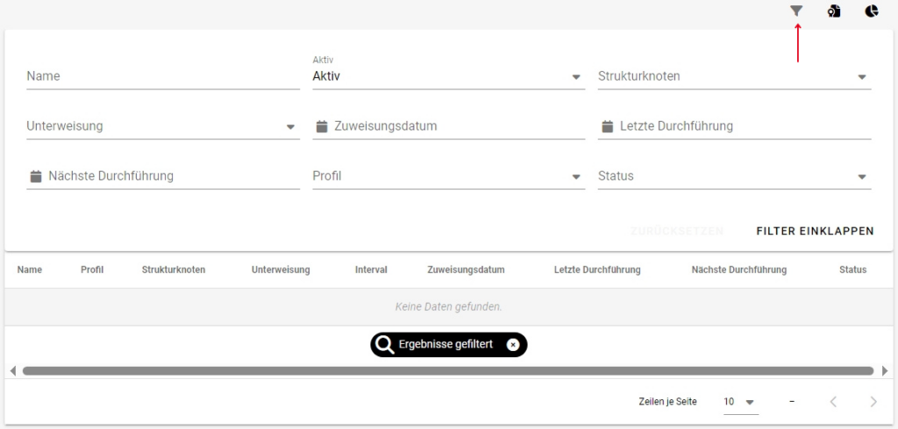Change rows per page from 10
This screenshot has width=898, height=429.
[739, 402]
